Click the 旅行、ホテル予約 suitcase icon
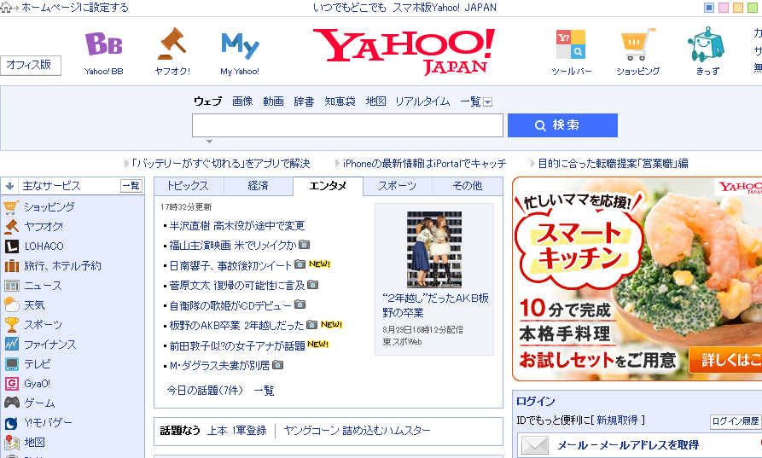762x458 pixels. point(11,266)
